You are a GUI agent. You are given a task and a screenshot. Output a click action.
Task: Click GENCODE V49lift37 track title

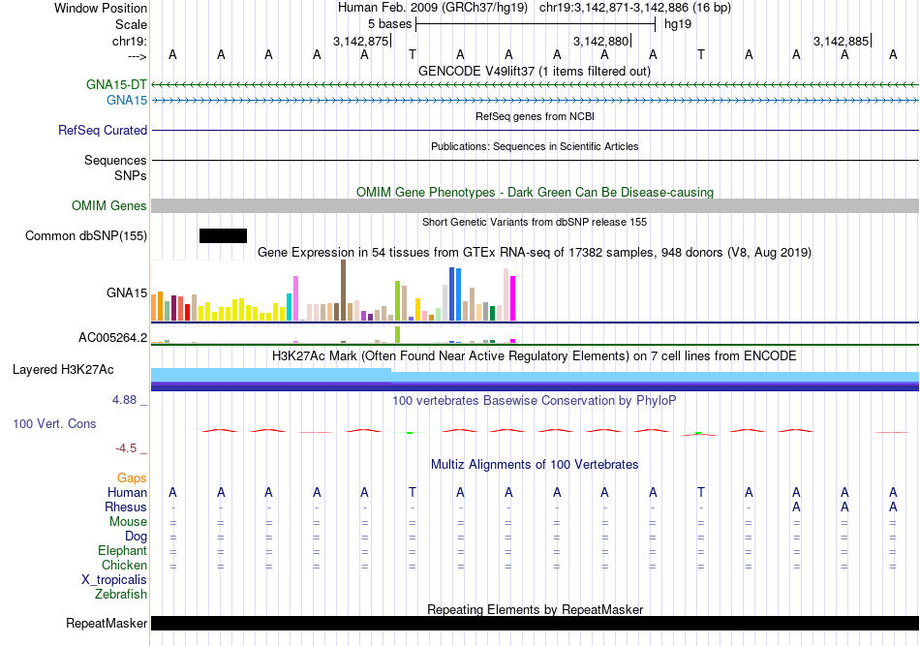[x=535, y=71]
